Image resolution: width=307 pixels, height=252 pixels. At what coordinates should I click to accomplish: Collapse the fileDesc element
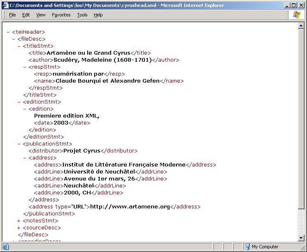(14, 39)
